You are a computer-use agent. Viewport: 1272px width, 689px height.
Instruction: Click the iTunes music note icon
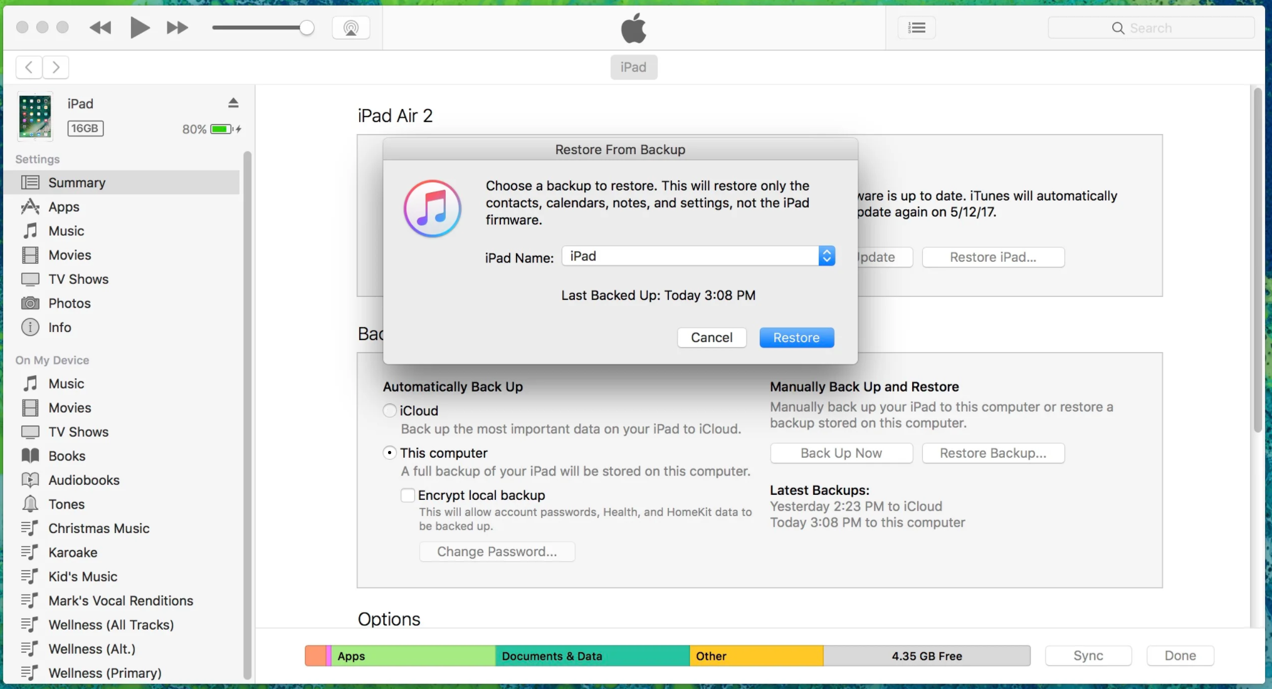[x=431, y=208]
